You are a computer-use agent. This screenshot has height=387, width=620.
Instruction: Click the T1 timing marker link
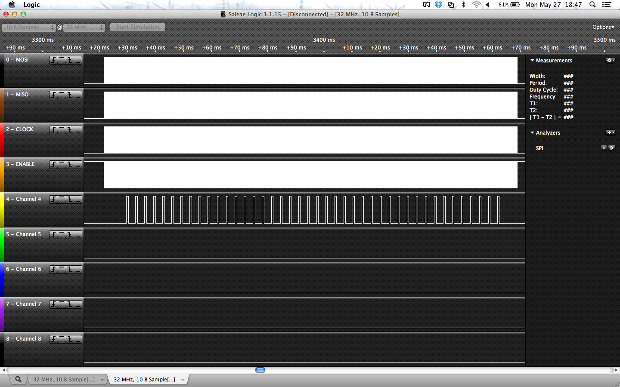click(x=533, y=104)
